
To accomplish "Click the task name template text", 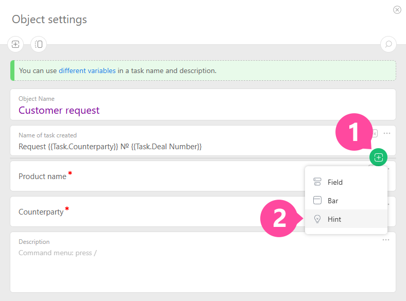I will point(110,147).
